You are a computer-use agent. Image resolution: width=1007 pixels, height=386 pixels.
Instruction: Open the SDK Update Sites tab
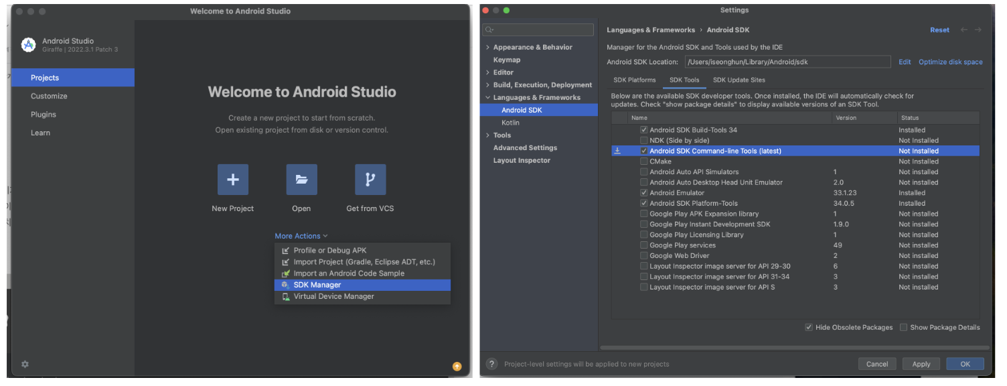[x=739, y=80]
